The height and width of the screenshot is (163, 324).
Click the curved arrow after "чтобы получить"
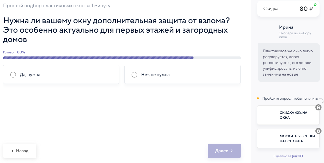point(321,100)
